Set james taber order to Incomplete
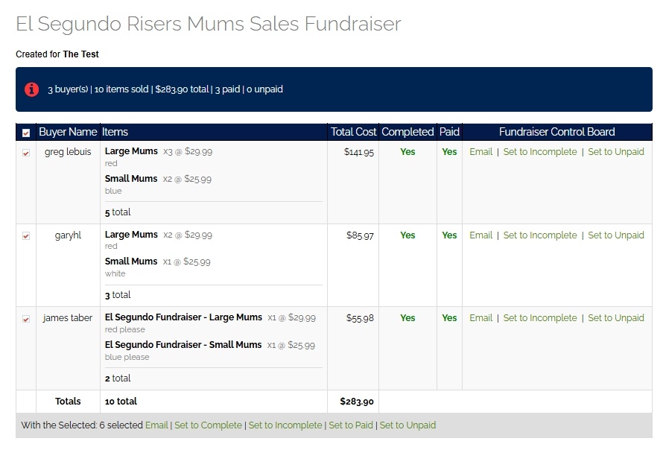666x450 pixels. tap(540, 318)
